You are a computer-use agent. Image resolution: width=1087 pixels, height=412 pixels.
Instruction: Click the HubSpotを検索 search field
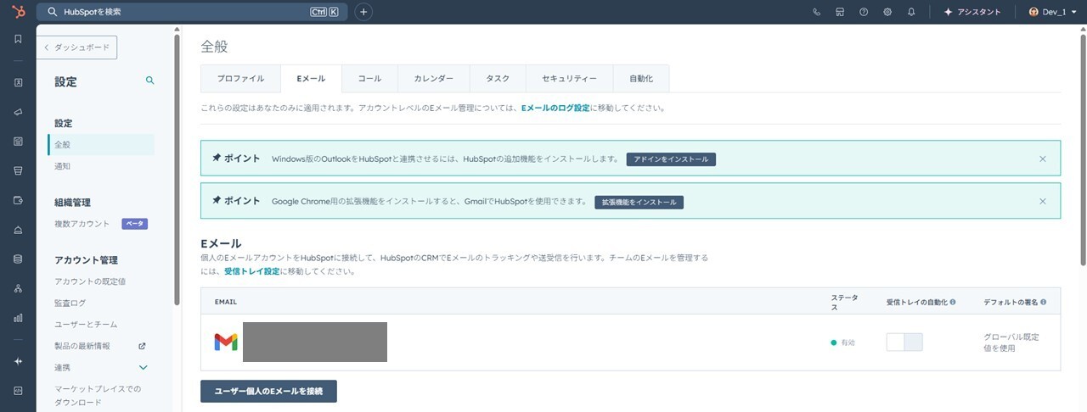(192, 12)
